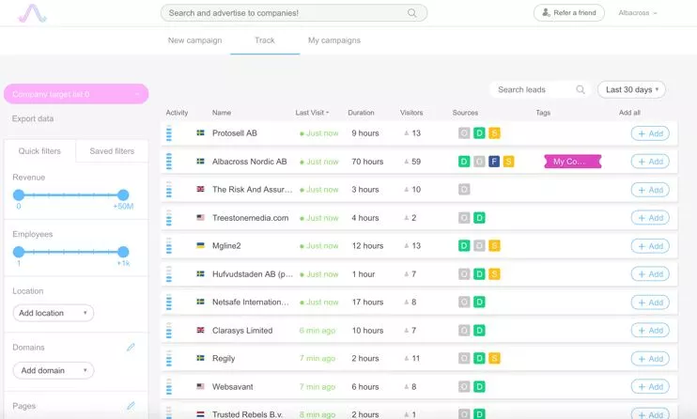Expand the Company target list dropdown
Screen dimensions: 697x419
click(x=76, y=94)
